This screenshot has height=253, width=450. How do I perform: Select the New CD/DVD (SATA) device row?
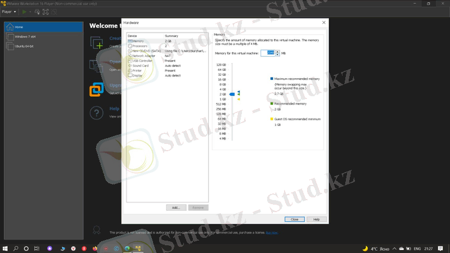click(x=167, y=51)
